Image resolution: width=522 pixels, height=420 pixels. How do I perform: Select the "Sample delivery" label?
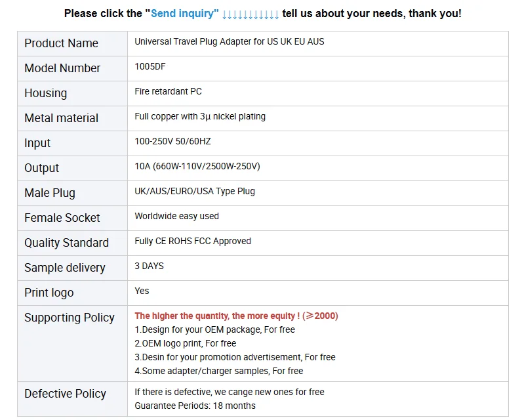point(65,268)
